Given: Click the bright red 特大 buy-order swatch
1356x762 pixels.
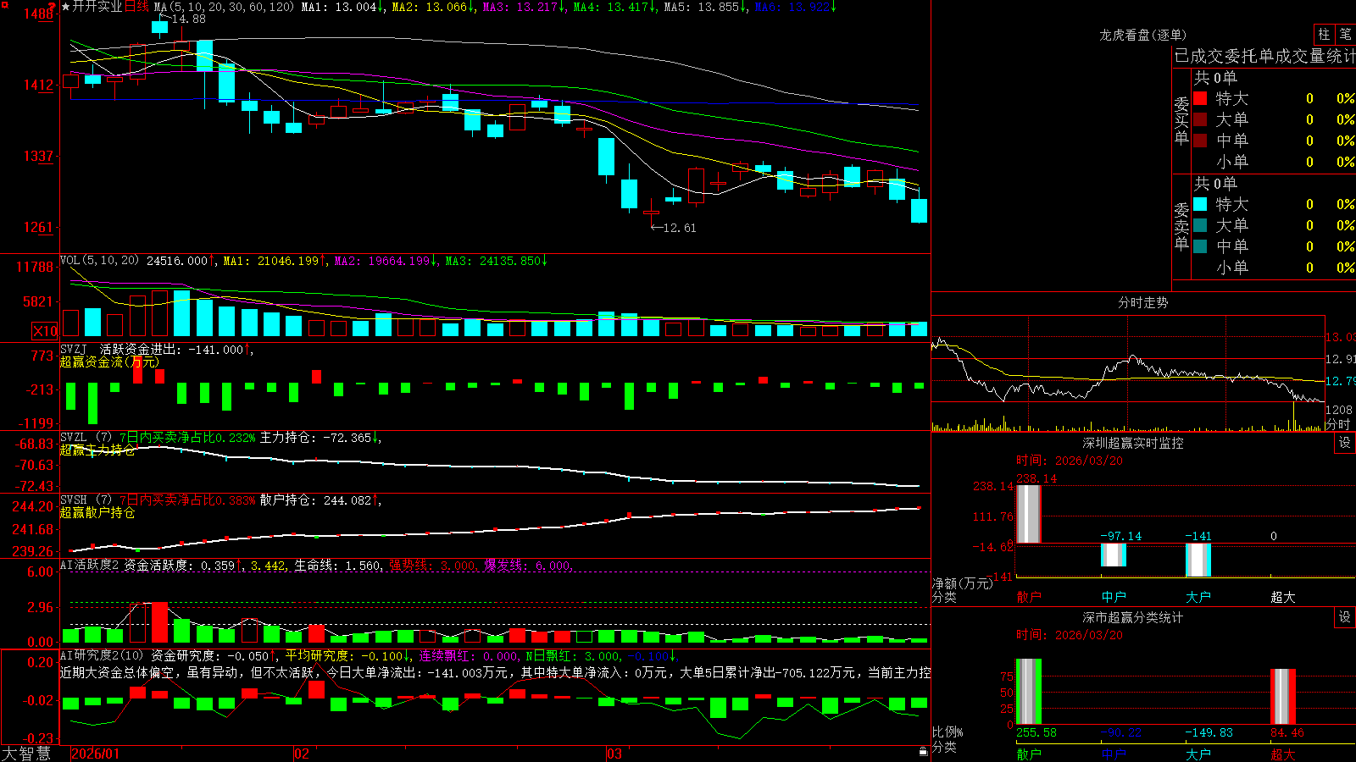Looking at the screenshot, I should (x=1200, y=98).
